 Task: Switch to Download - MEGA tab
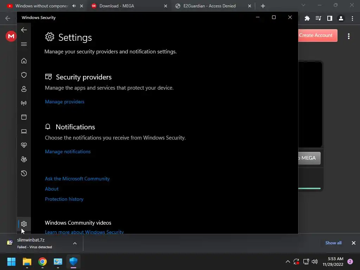pos(117,6)
